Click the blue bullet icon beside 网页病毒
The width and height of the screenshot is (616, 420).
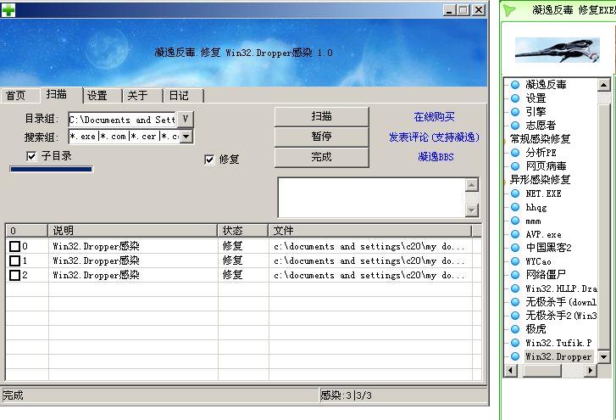(515, 166)
